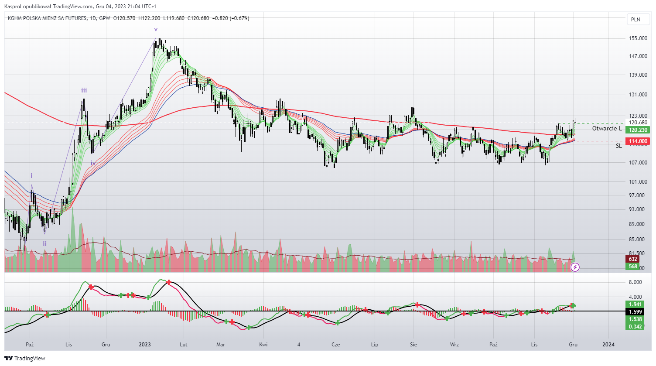Click the −0.820 (−0.67%) change value
Viewport: 656px width, 366px height.
coord(230,18)
